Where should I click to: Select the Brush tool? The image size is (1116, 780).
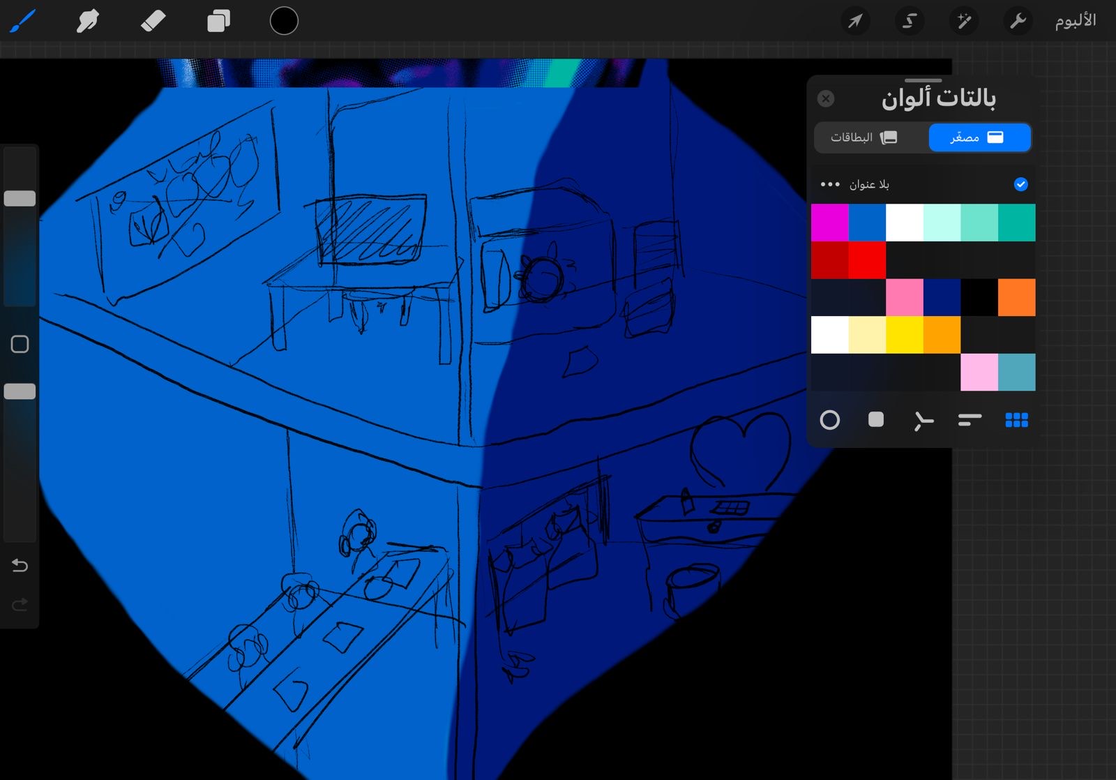(22, 21)
